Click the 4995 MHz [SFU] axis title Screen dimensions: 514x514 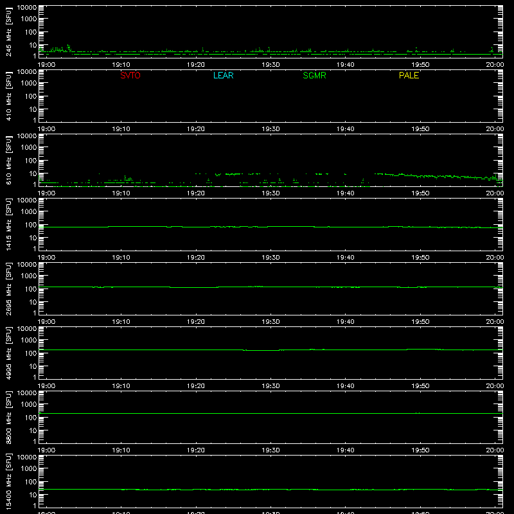click(x=9, y=353)
